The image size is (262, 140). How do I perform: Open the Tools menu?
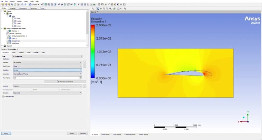[32, 1]
